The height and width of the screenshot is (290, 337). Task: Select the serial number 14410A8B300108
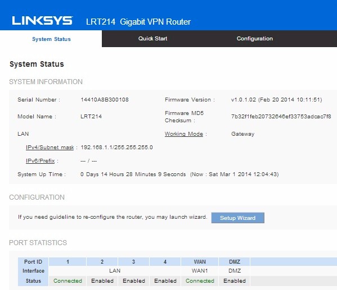coord(105,100)
